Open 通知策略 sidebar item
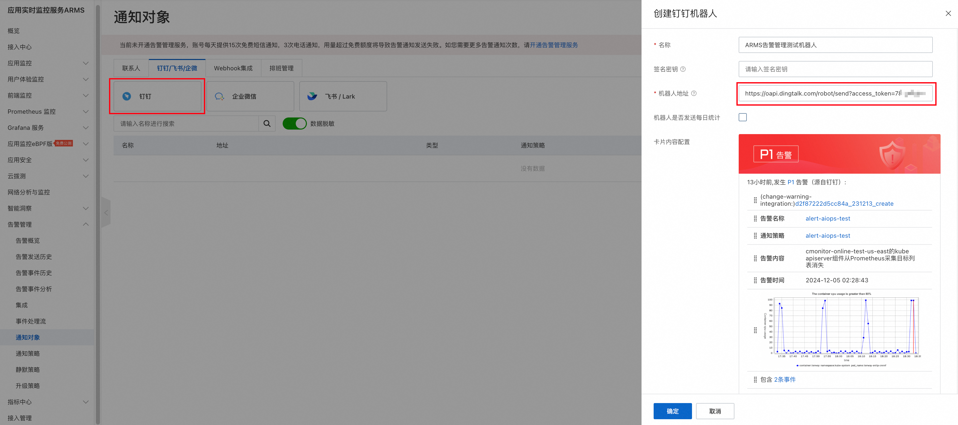The image size is (958, 425). 28,353
